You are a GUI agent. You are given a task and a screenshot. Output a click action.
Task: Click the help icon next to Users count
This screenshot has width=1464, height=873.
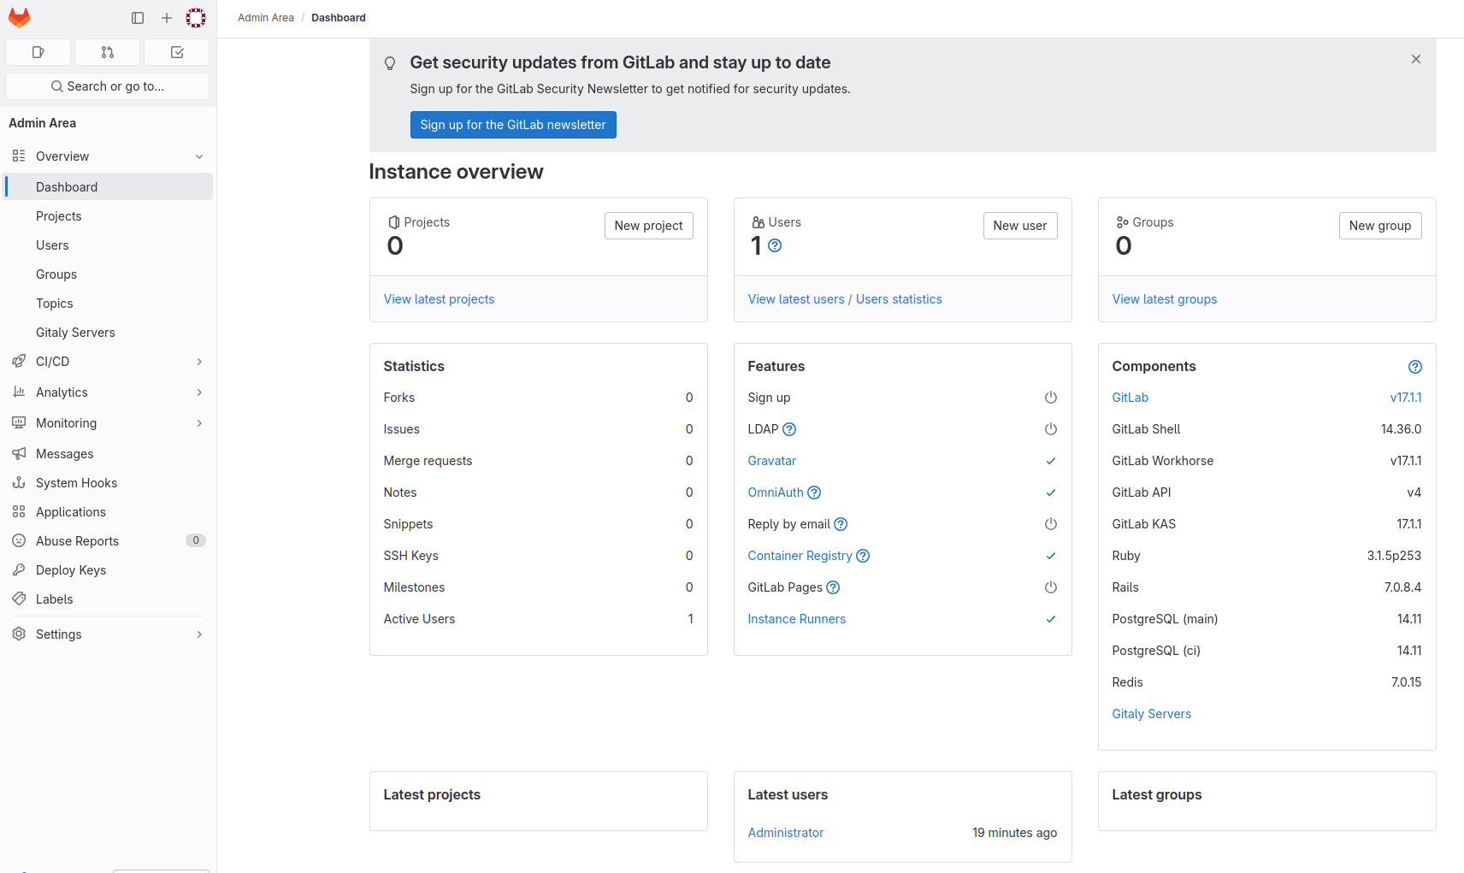coord(775,245)
